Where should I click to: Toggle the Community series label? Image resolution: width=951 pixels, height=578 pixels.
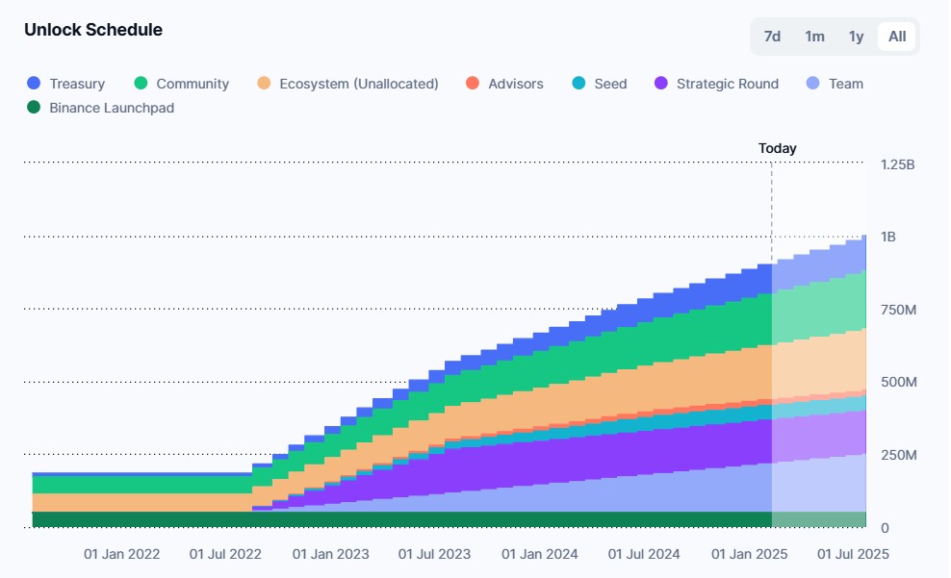193,84
